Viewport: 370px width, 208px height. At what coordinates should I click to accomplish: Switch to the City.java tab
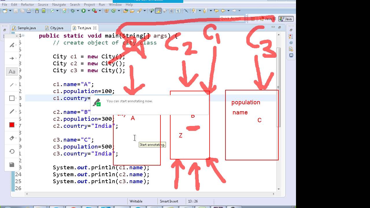pos(54,28)
